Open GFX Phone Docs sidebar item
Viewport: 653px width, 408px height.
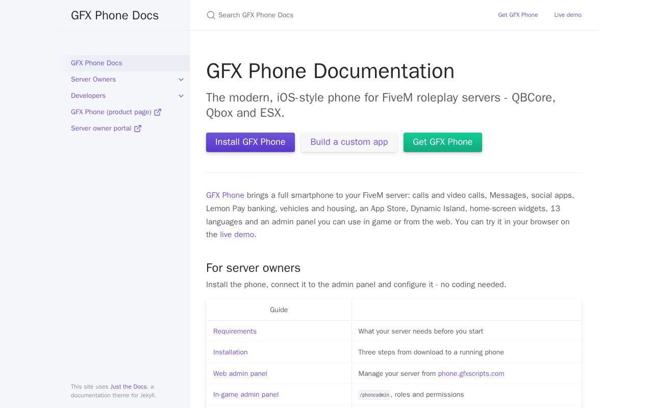[x=122, y=63]
